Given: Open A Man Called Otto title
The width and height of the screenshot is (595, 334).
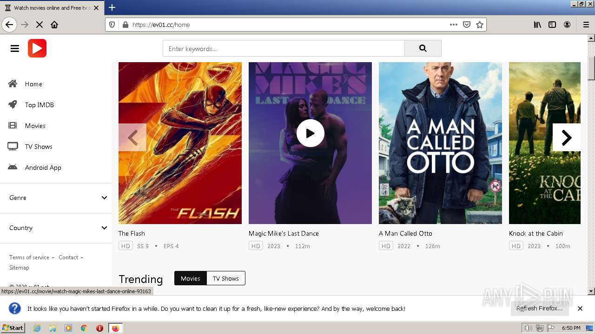Looking at the screenshot, I should click(x=405, y=233).
